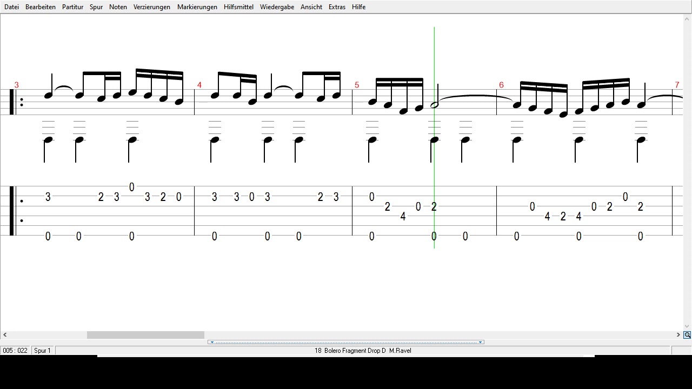Select red measure number 4

coord(199,85)
